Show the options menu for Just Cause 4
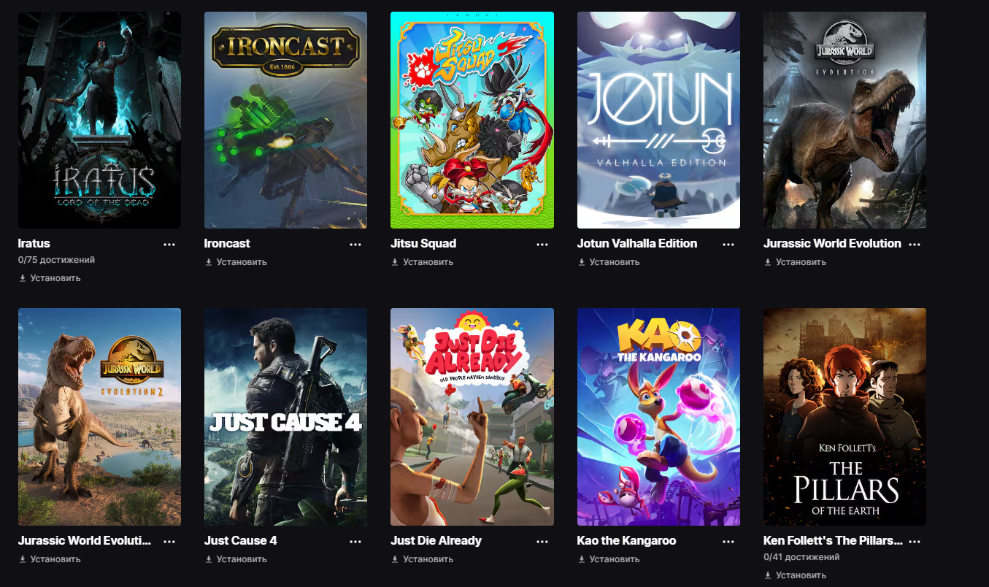This screenshot has height=587, width=989. 355,542
